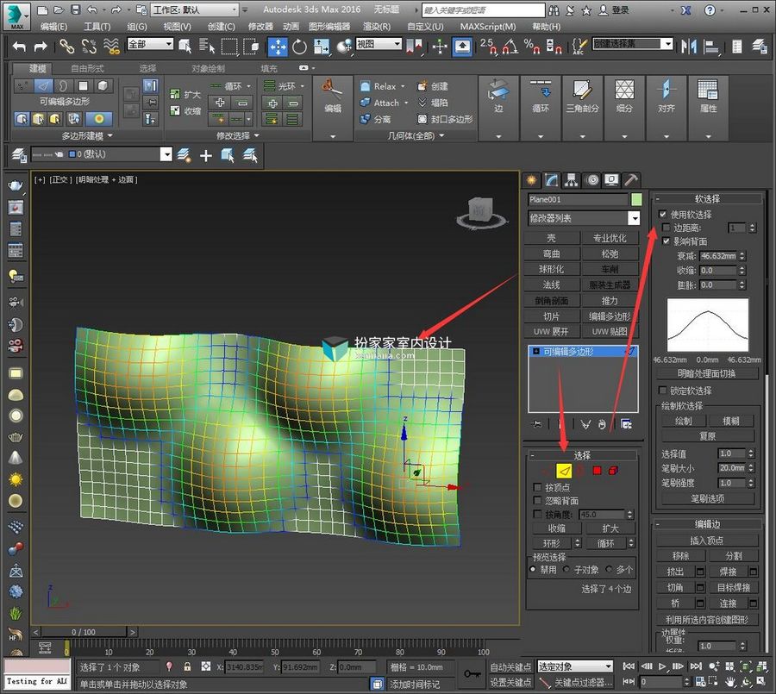This screenshot has height=694, width=776.
Task: Open the layer list dropdown
Action: tap(101, 154)
